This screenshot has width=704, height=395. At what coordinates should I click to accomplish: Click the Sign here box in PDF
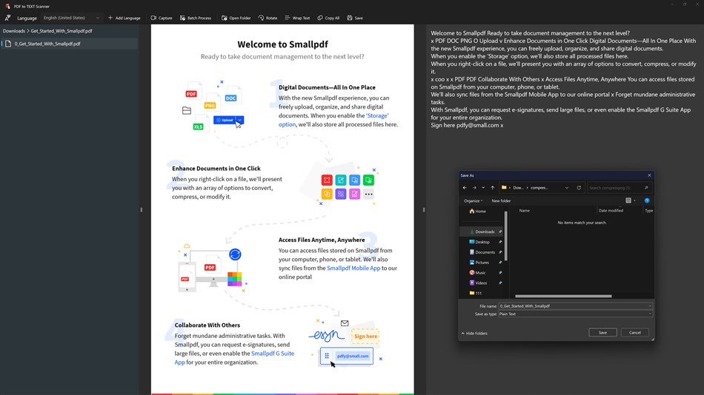365,337
